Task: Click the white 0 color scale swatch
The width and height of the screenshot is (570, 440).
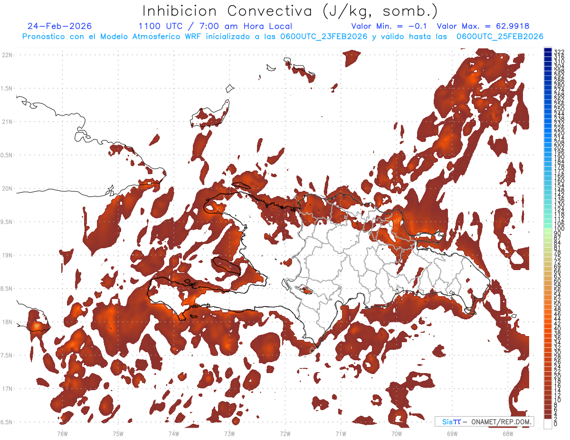Action: (x=548, y=423)
